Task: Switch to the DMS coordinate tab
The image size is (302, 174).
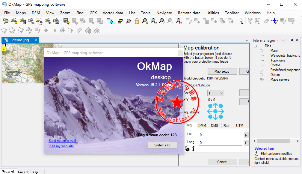Action: tap(215, 126)
